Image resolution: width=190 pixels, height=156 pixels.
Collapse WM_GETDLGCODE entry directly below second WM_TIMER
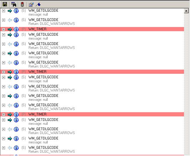tap(4, 77)
